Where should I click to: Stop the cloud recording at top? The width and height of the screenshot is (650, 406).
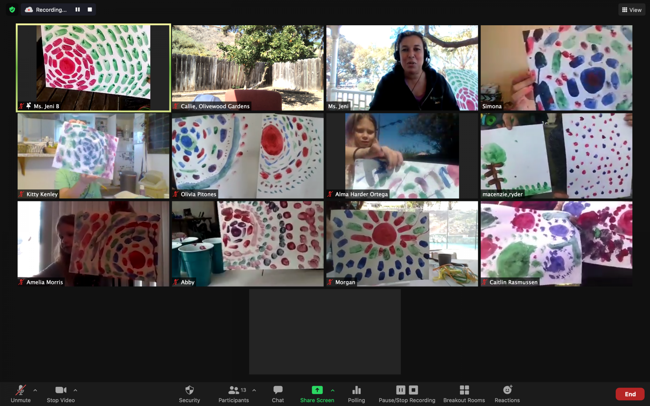click(x=90, y=10)
